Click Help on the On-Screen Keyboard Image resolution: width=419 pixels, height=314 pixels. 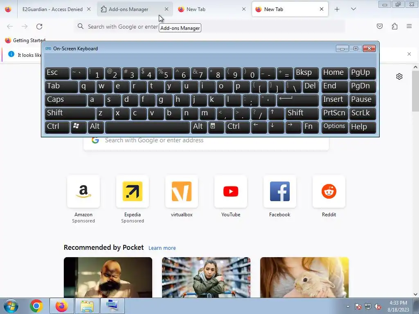pos(363,127)
